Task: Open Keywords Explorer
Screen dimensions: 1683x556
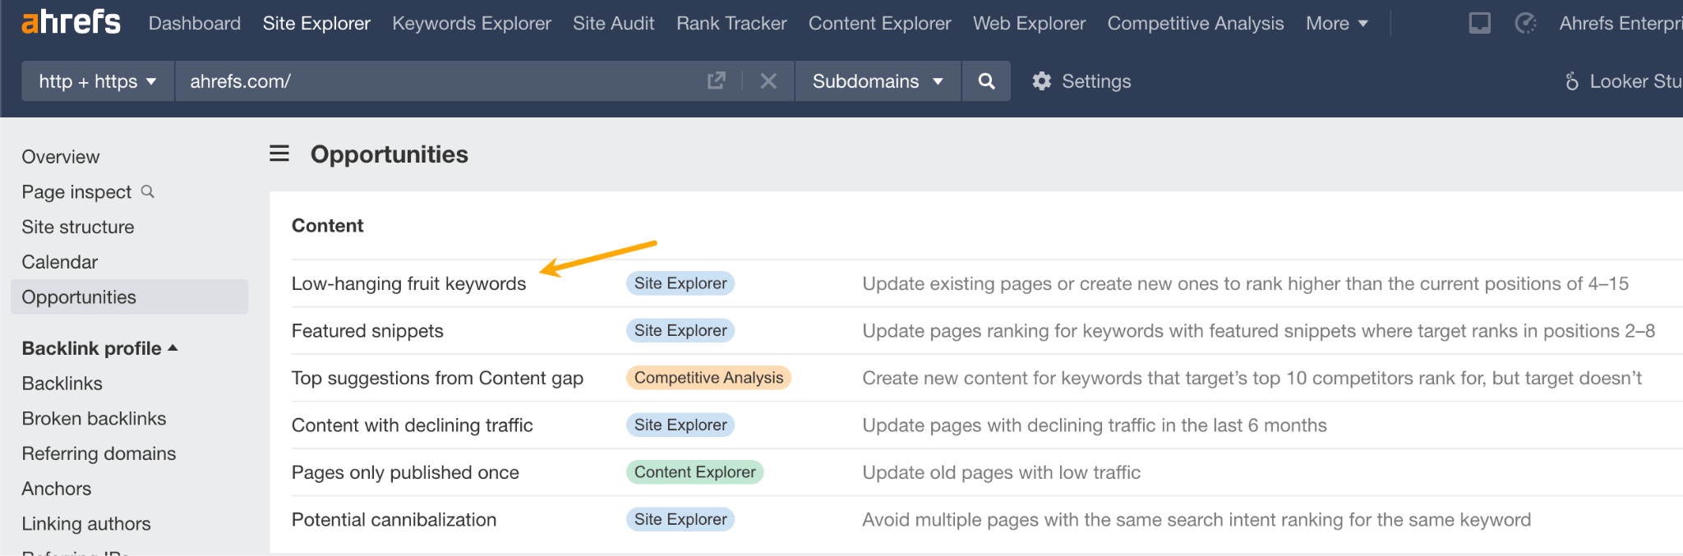Action: tap(472, 23)
